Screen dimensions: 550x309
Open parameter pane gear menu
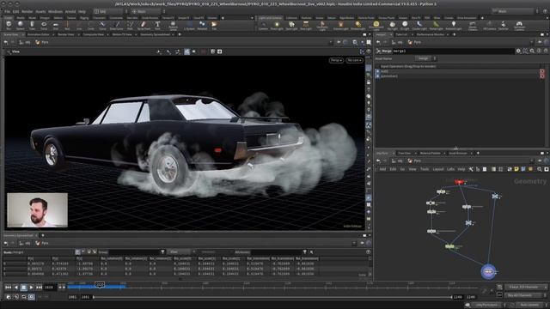click(x=518, y=51)
